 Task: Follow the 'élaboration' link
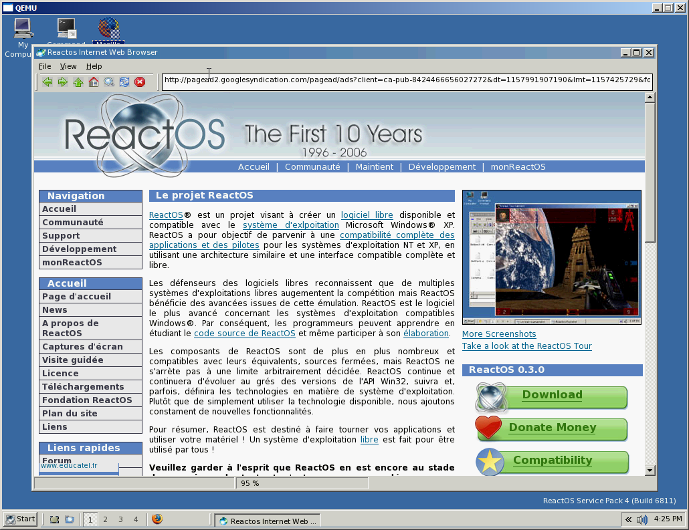pos(426,334)
